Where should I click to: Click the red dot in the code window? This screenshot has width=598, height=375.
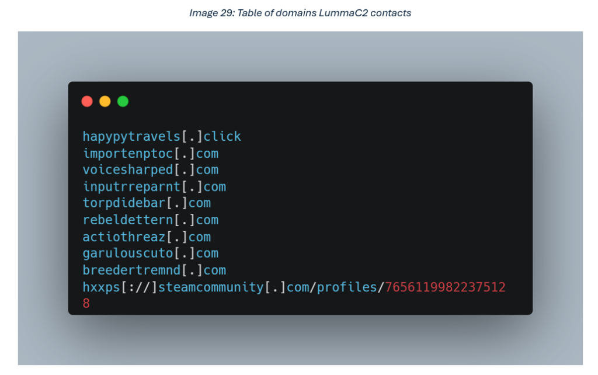tap(87, 101)
